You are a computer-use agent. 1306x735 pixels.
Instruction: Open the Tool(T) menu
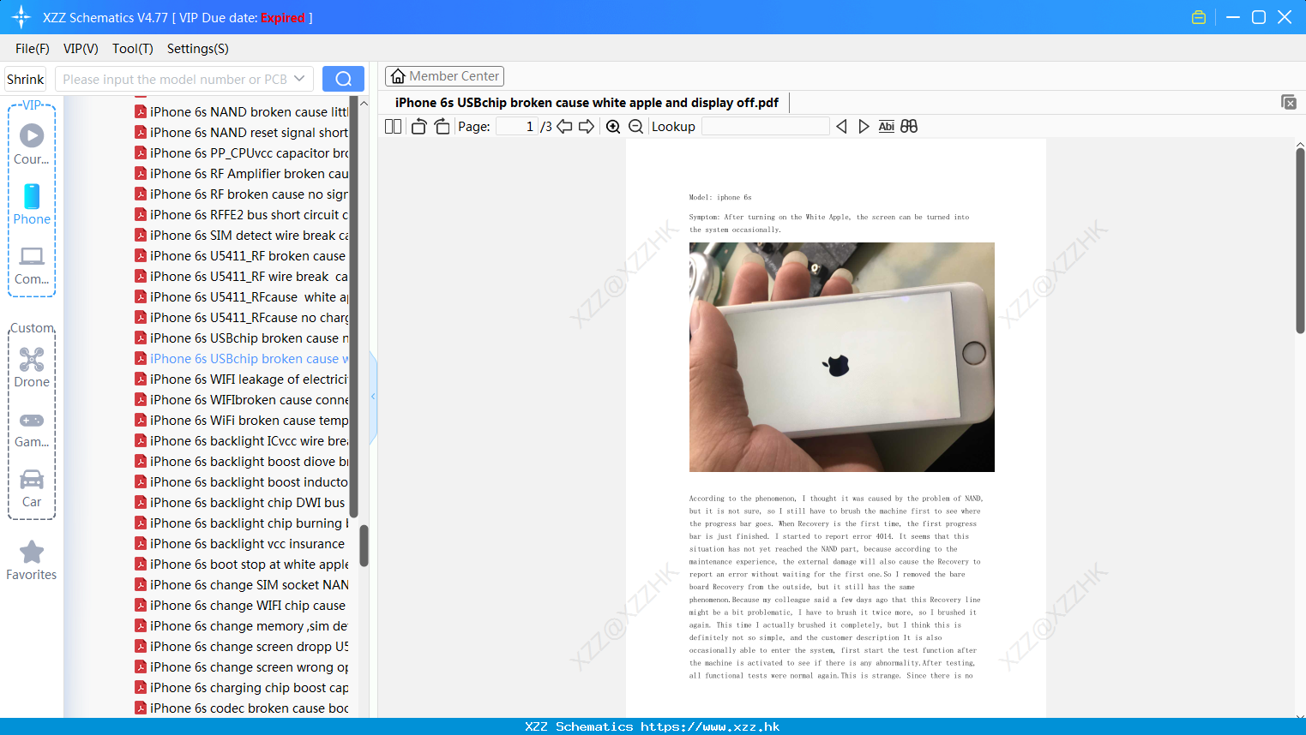pyautogui.click(x=133, y=49)
